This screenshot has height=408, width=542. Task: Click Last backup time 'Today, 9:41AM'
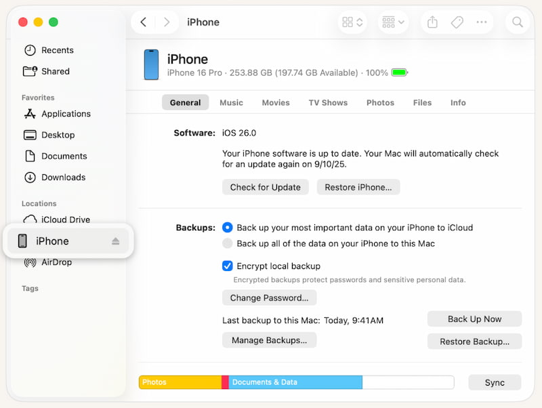coord(354,320)
